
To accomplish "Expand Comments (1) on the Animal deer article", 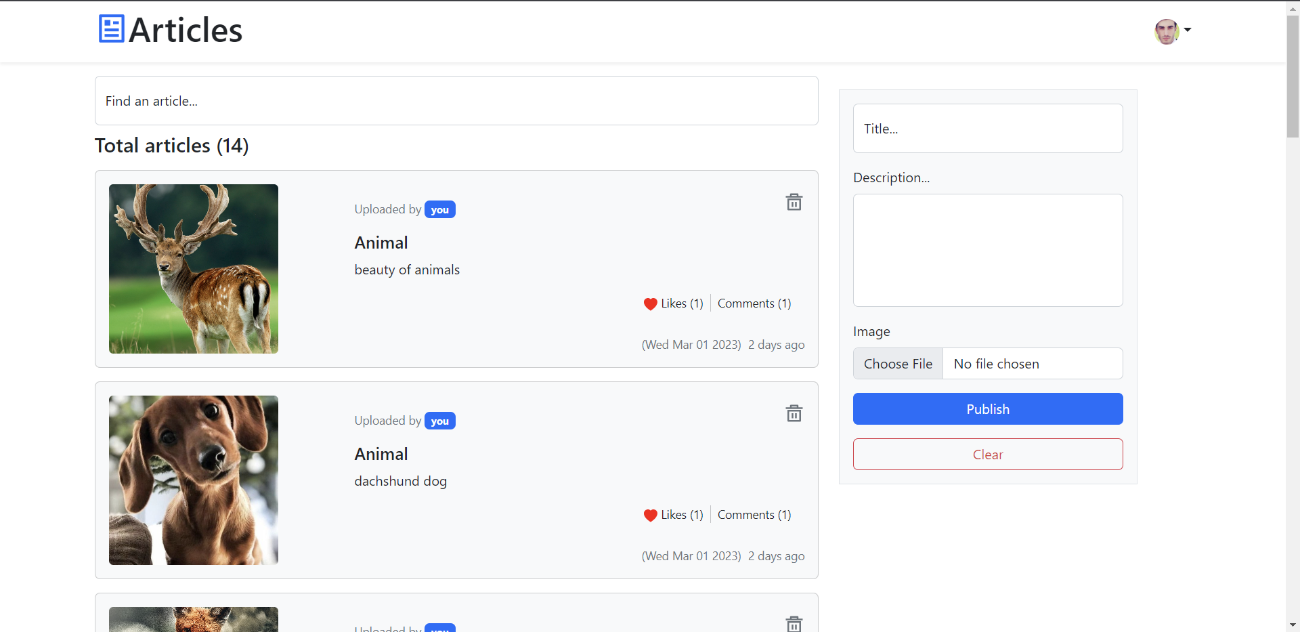I will (754, 303).
